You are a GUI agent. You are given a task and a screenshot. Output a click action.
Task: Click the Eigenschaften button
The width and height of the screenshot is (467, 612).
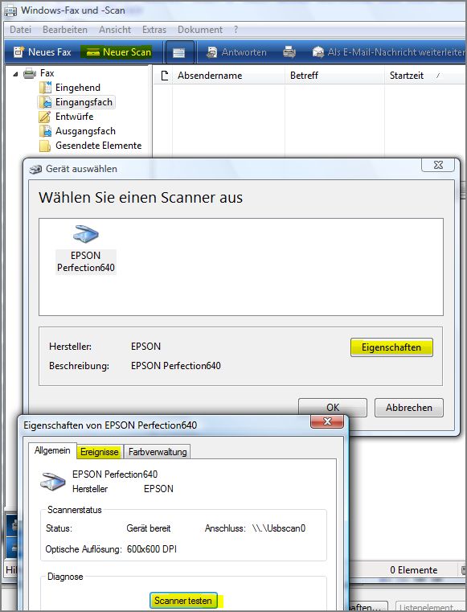(391, 347)
